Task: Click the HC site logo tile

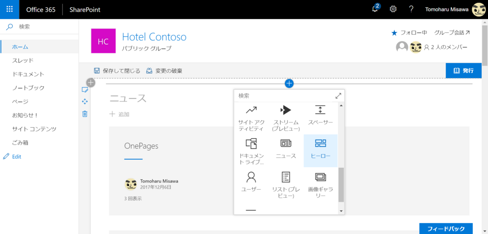Action: click(103, 41)
